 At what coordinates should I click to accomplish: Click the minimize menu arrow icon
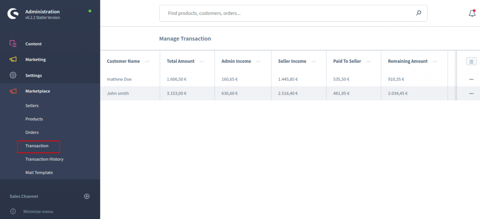click(13, 211)
